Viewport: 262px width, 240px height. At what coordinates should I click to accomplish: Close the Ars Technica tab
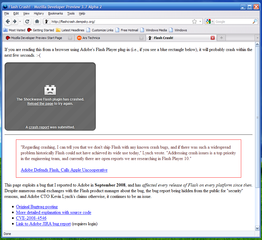tap(141, 38)
